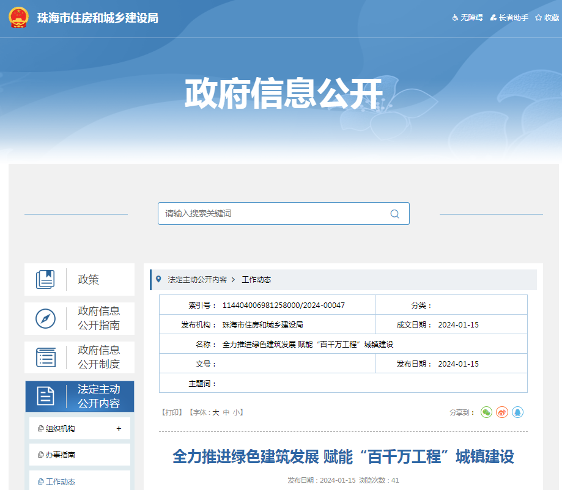The image size is (562, 490).
Task: Go to 法定主动公开内容 breadcrumb link
Action: tap(198, 279)
